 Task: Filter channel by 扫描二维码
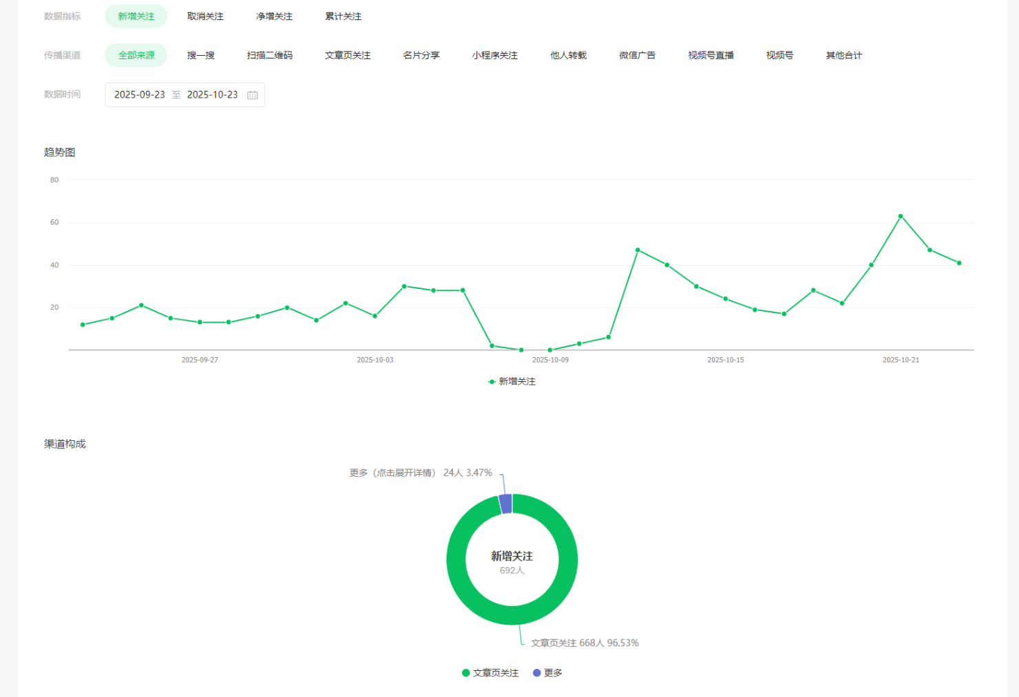[x=269, y=55]
